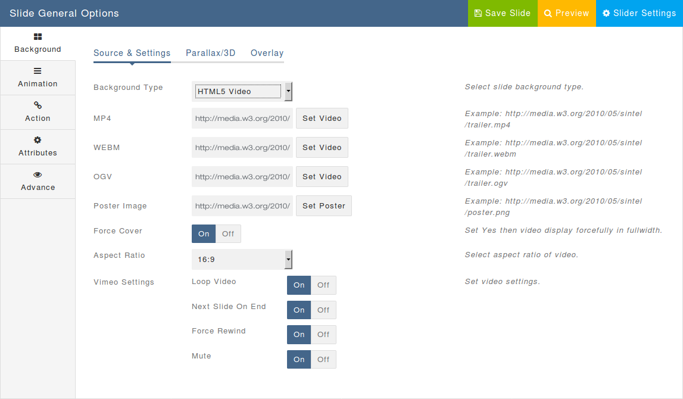Click the trailer.webm example hint text

click(x=553, y=148)
